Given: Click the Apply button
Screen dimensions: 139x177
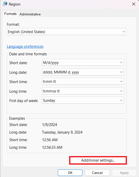Looking at the screenshot, I should (x=124, y=173).
